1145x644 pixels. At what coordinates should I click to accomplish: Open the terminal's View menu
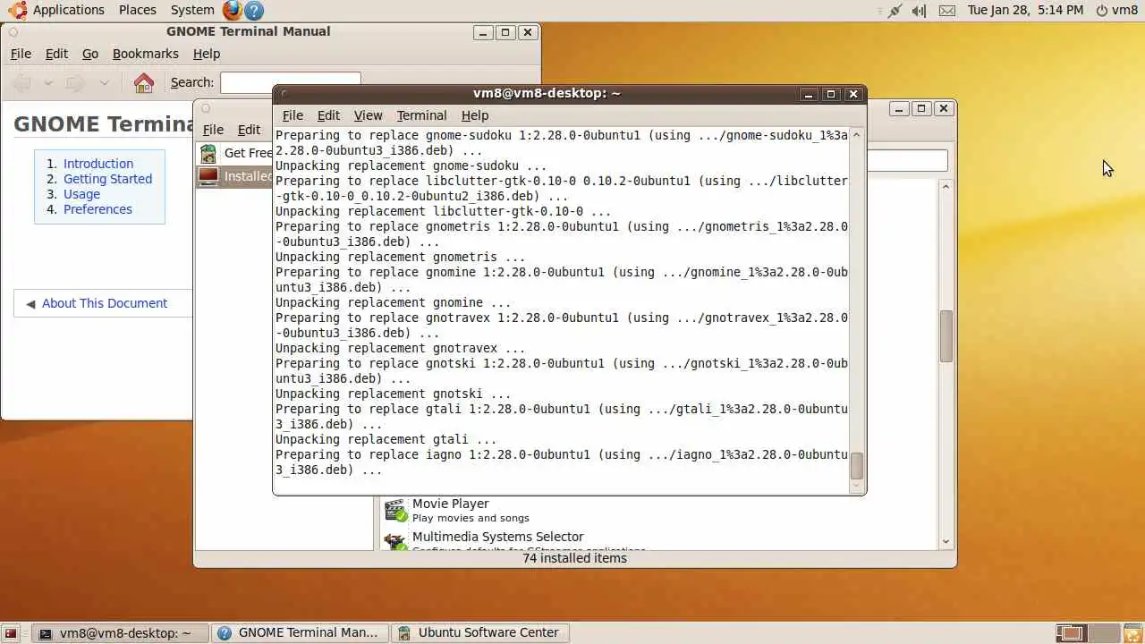[x=368, y=115]
